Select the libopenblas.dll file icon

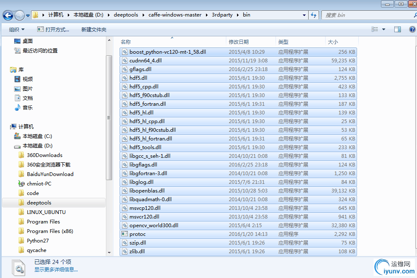pos(125,191)
